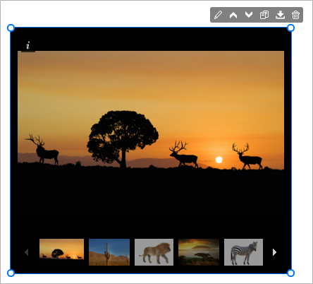The height and width of the screenshot is (284, 313).
Task: Select the savanna mountain landscape thumbnail
Action: [x=199, y=252]
